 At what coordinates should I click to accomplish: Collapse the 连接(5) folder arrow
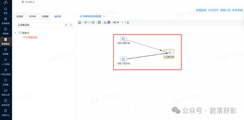[16, 33]
